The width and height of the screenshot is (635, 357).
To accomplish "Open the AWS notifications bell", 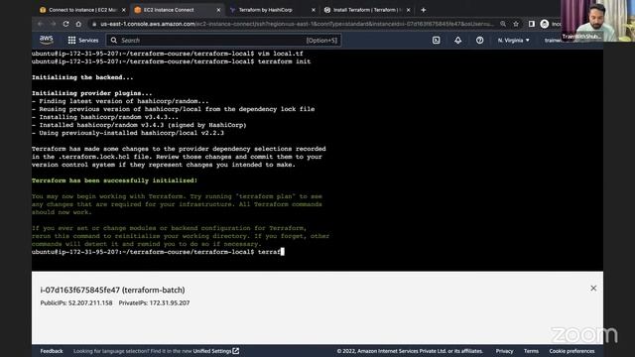I will 458,40.
